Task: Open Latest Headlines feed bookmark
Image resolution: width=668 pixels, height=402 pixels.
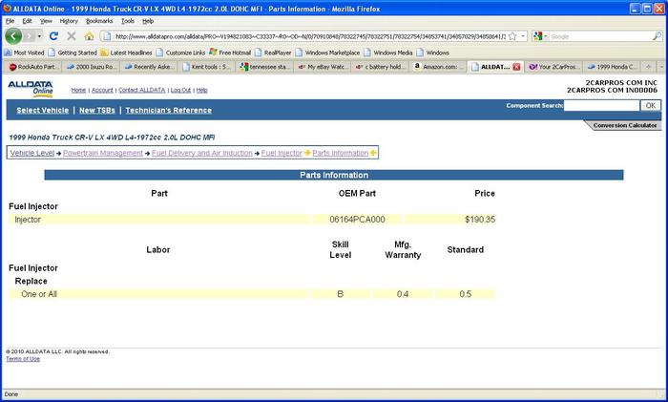Action: click(x=127, y=53)
